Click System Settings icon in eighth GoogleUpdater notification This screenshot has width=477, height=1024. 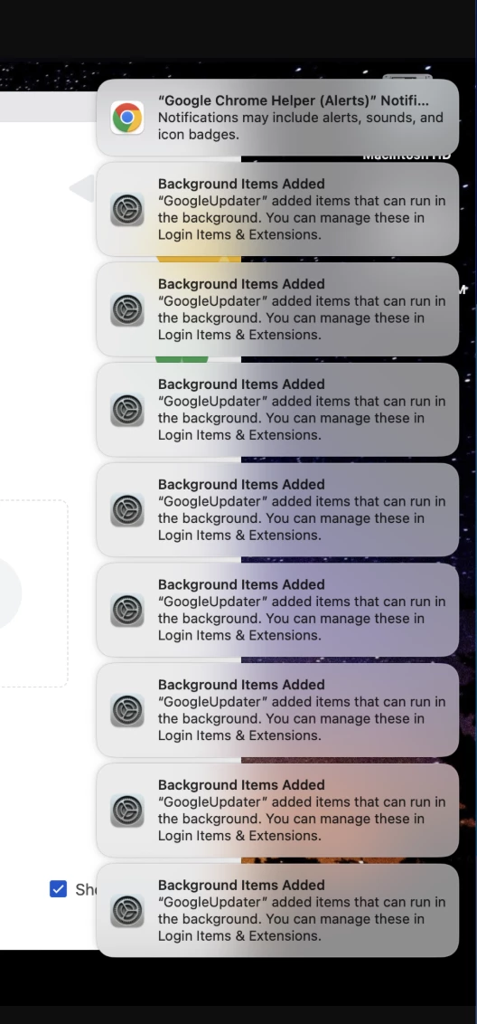point(127,910)
